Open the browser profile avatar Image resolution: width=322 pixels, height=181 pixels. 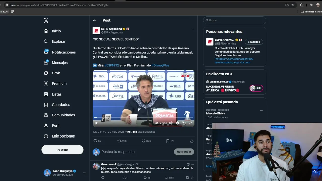point(318,5)
